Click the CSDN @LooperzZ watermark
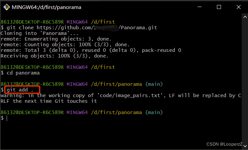 tap(224, 144)
